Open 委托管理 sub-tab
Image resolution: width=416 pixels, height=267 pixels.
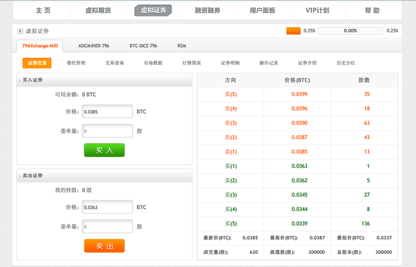click(76, 63)
